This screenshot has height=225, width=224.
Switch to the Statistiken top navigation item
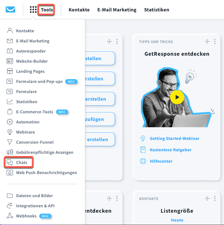(157, 10)
